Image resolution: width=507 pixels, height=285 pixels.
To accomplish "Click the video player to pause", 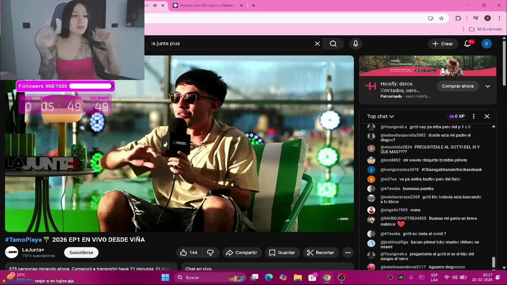I will (x=179, y=143).
